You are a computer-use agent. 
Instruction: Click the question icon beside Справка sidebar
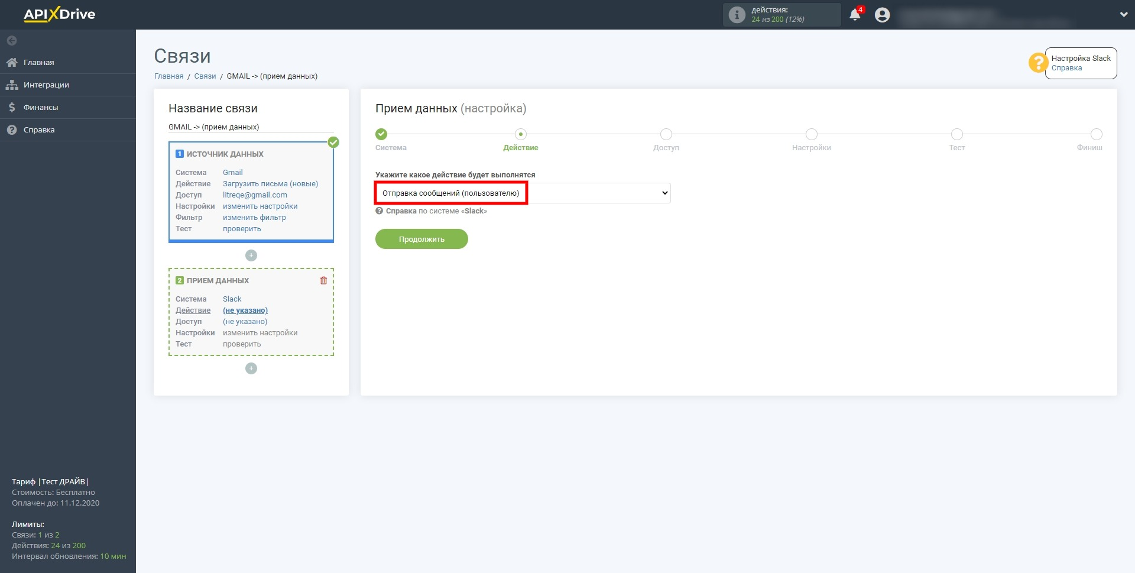coord(12,130)
